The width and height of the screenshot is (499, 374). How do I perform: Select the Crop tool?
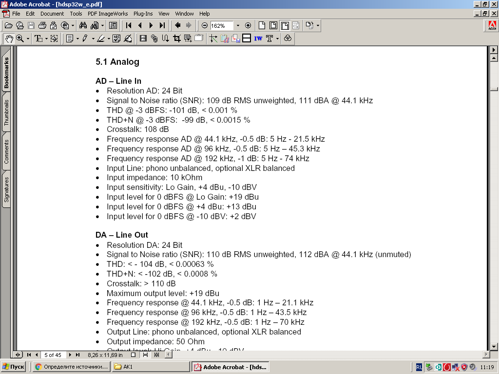pyautogui.click(x=176, y=38)
